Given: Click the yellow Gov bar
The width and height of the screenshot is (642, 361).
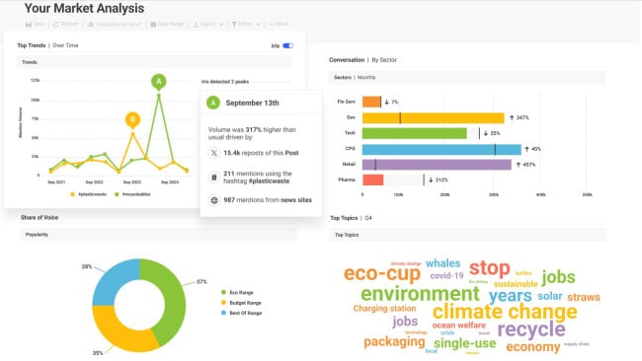Looking at the screenshot, I should (x=434, y=117).
